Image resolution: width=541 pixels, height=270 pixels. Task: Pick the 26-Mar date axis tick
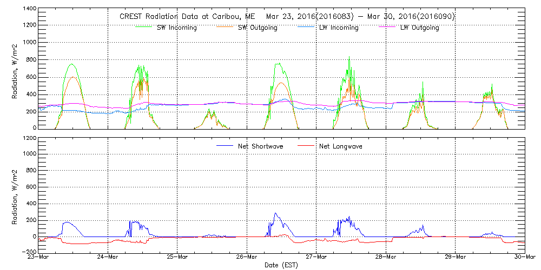tap(247, 258)
